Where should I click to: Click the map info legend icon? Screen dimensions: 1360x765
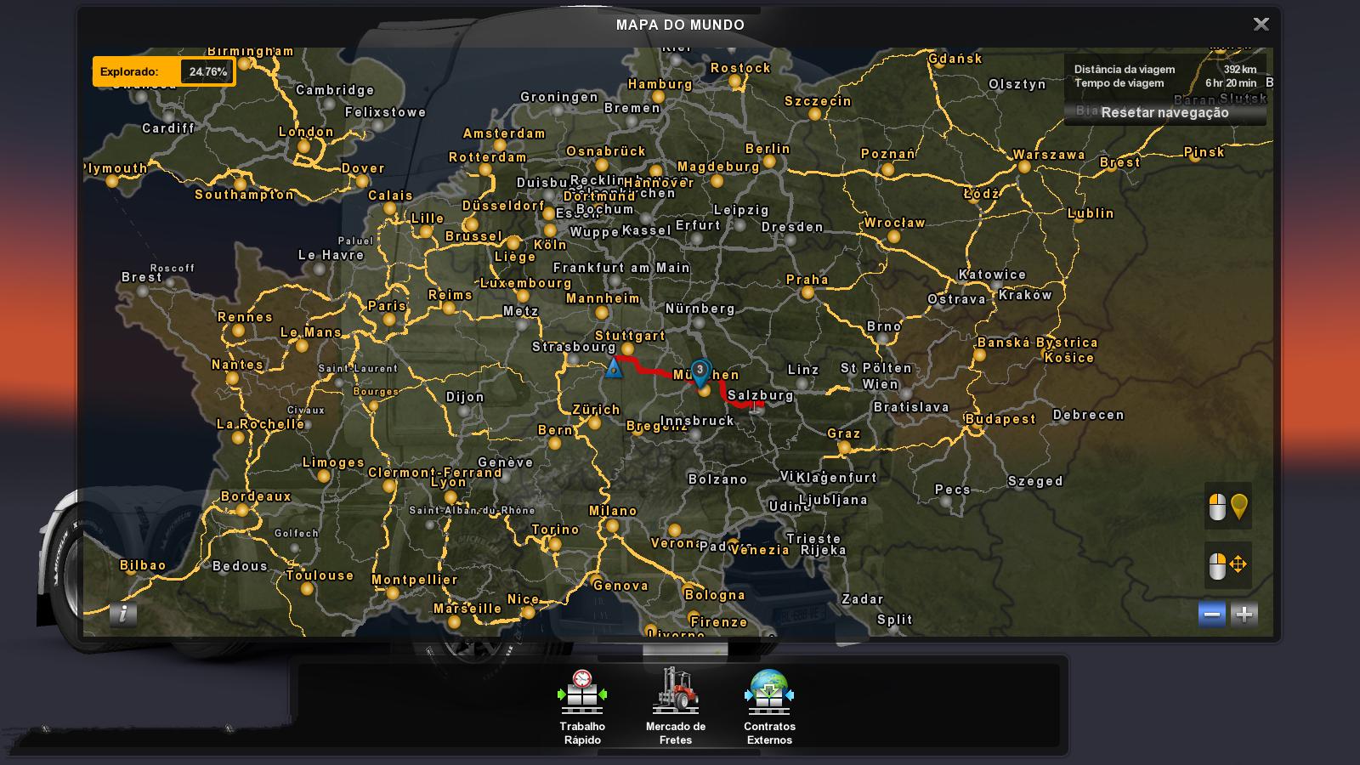(x=123, y=614)
